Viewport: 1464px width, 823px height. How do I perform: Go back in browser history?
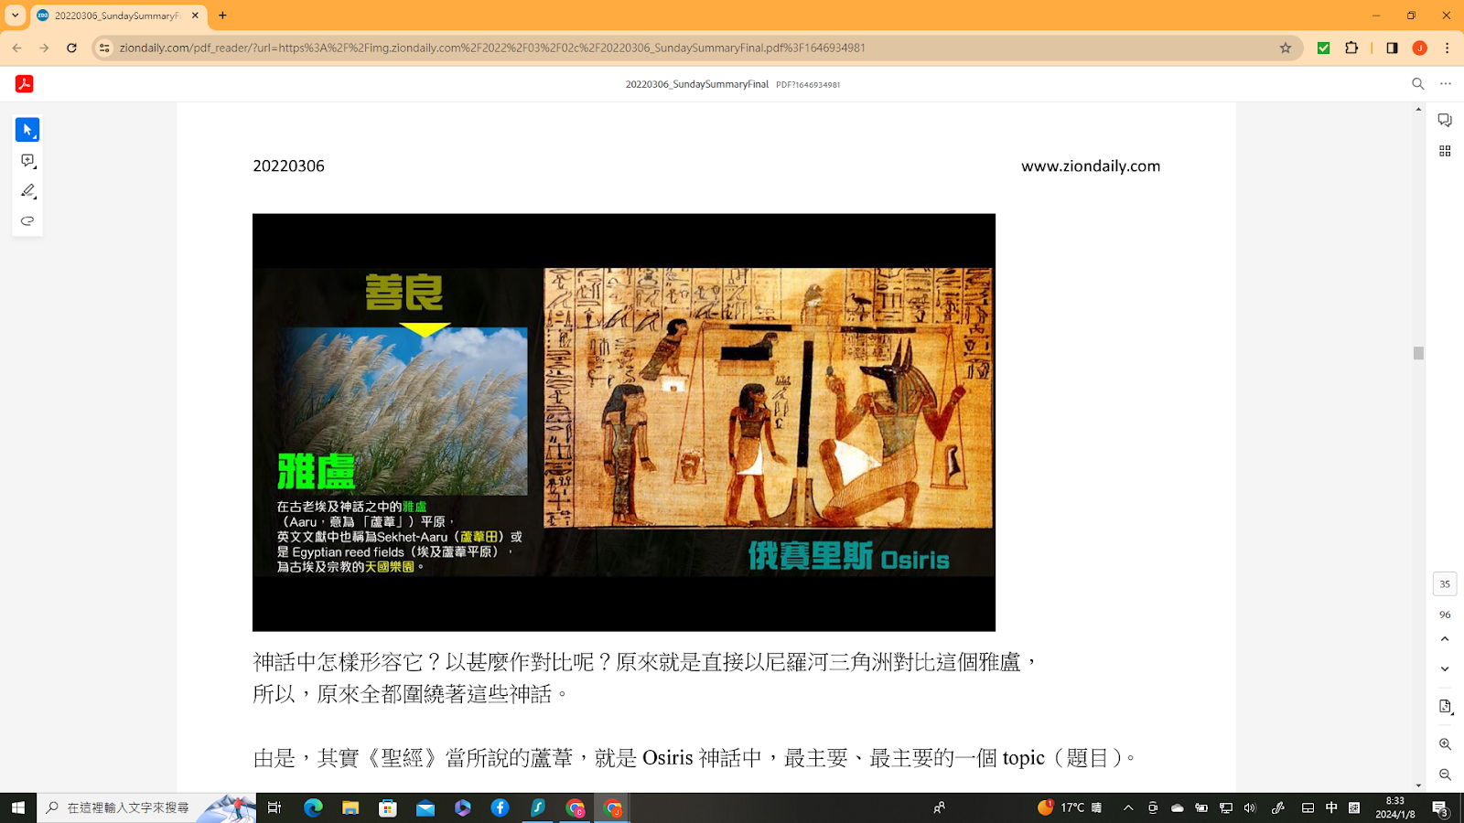tap(17, 48)
